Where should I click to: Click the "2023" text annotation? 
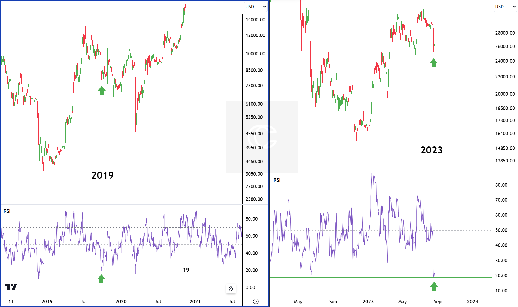click(x=431, y=150)
